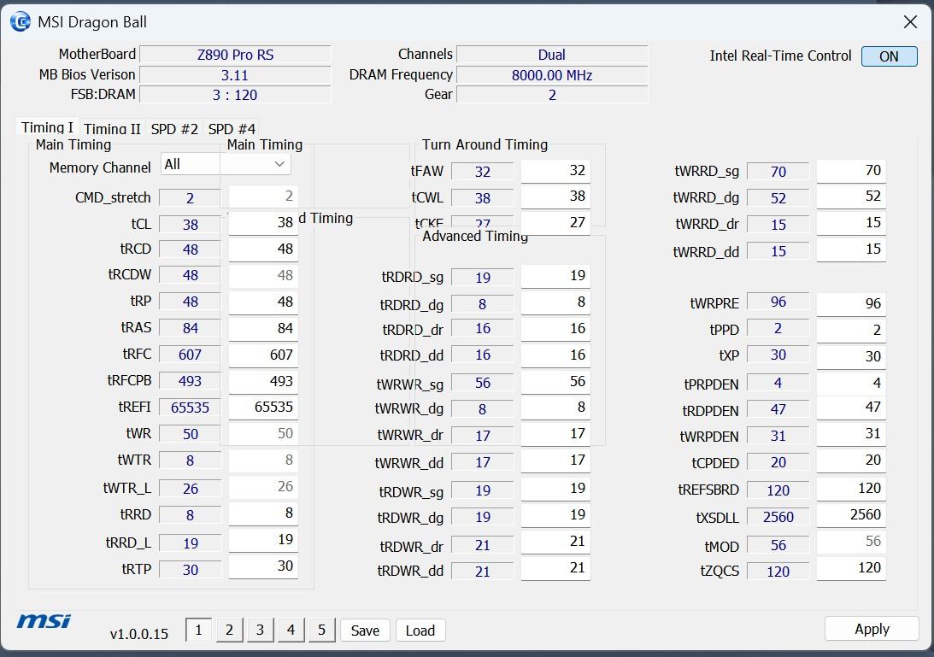Select the Timing I tab
The height and width of the screenshot is (657, 934).
(x=47, y=127)
